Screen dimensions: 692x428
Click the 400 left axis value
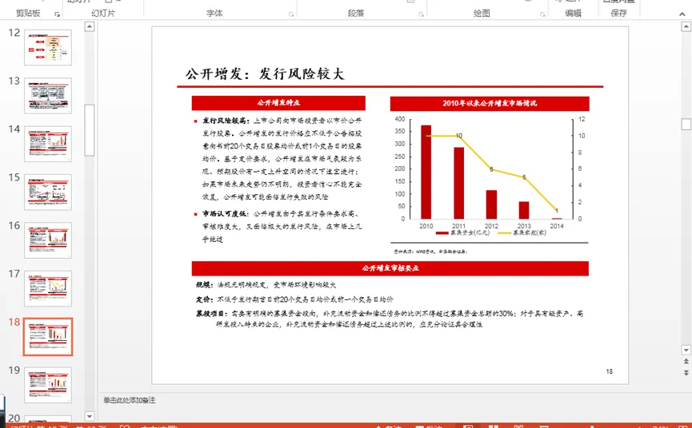point(400,119)
